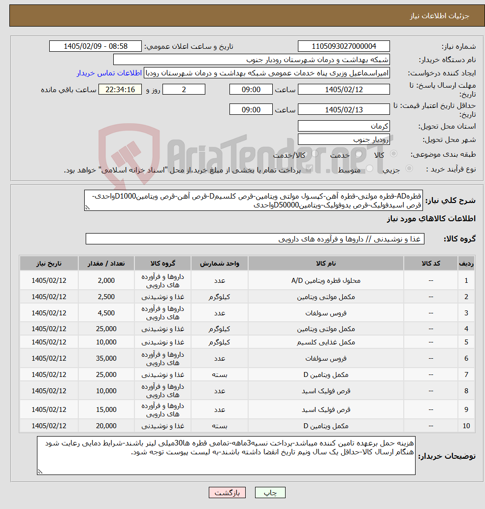Click the گروه کالا column header
Screen dimensions: 485x509
point(162,263)
